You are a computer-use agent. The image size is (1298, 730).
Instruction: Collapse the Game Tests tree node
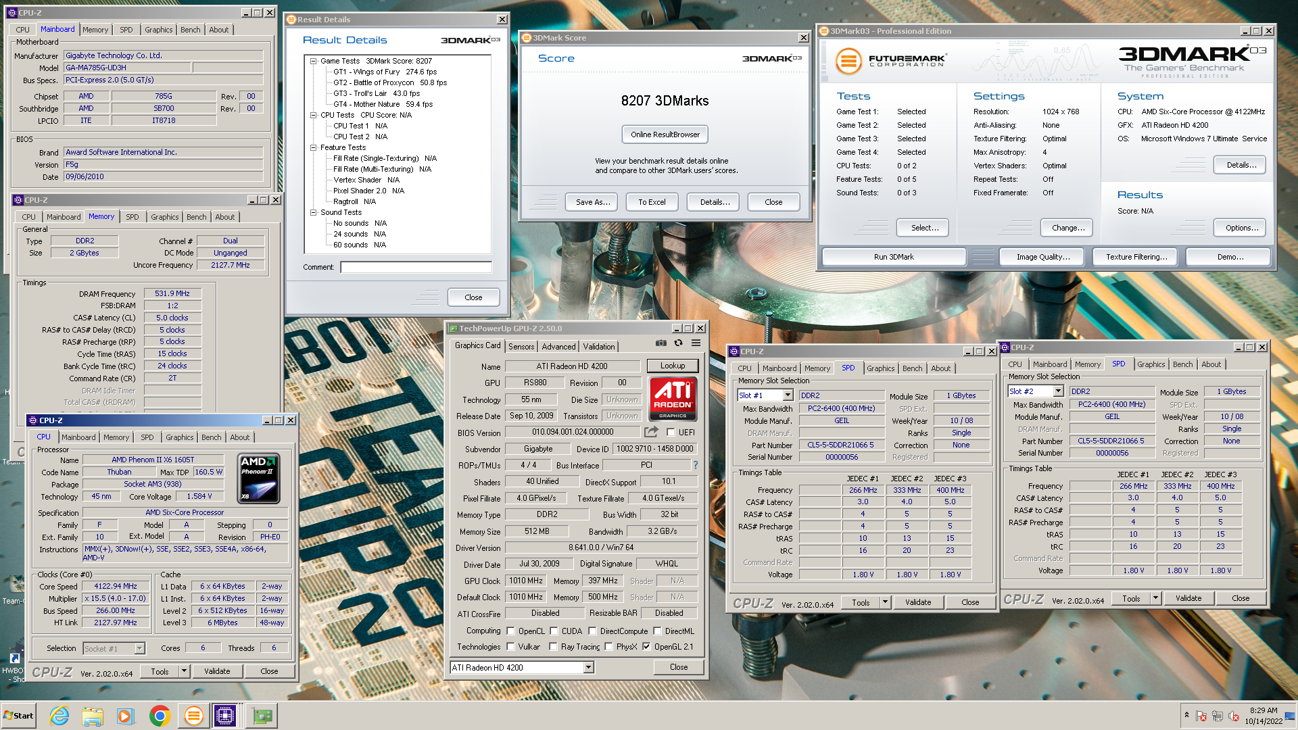[x=313, y=61]
